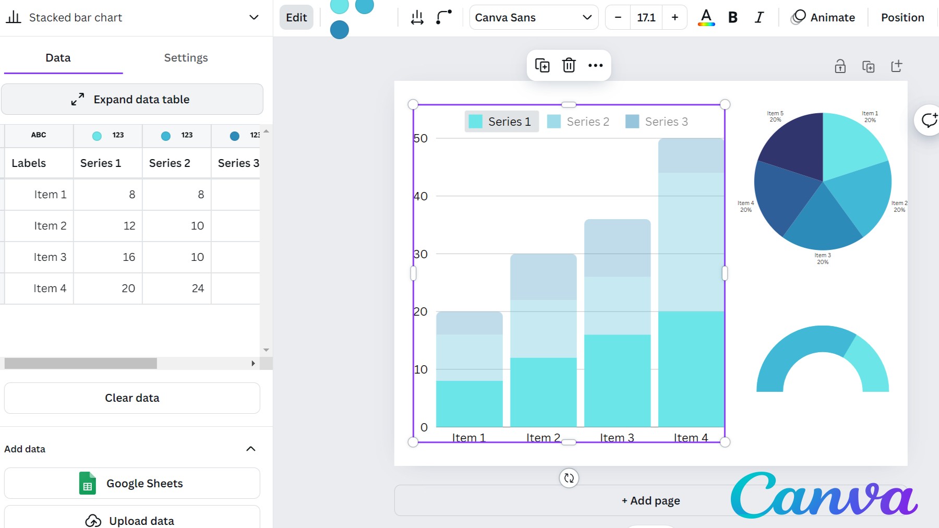Click the Upload data button

132,518
